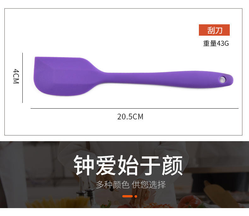The image size is (249, 216).
Task: Click the orange dash slide indicator
Action: 127,196
